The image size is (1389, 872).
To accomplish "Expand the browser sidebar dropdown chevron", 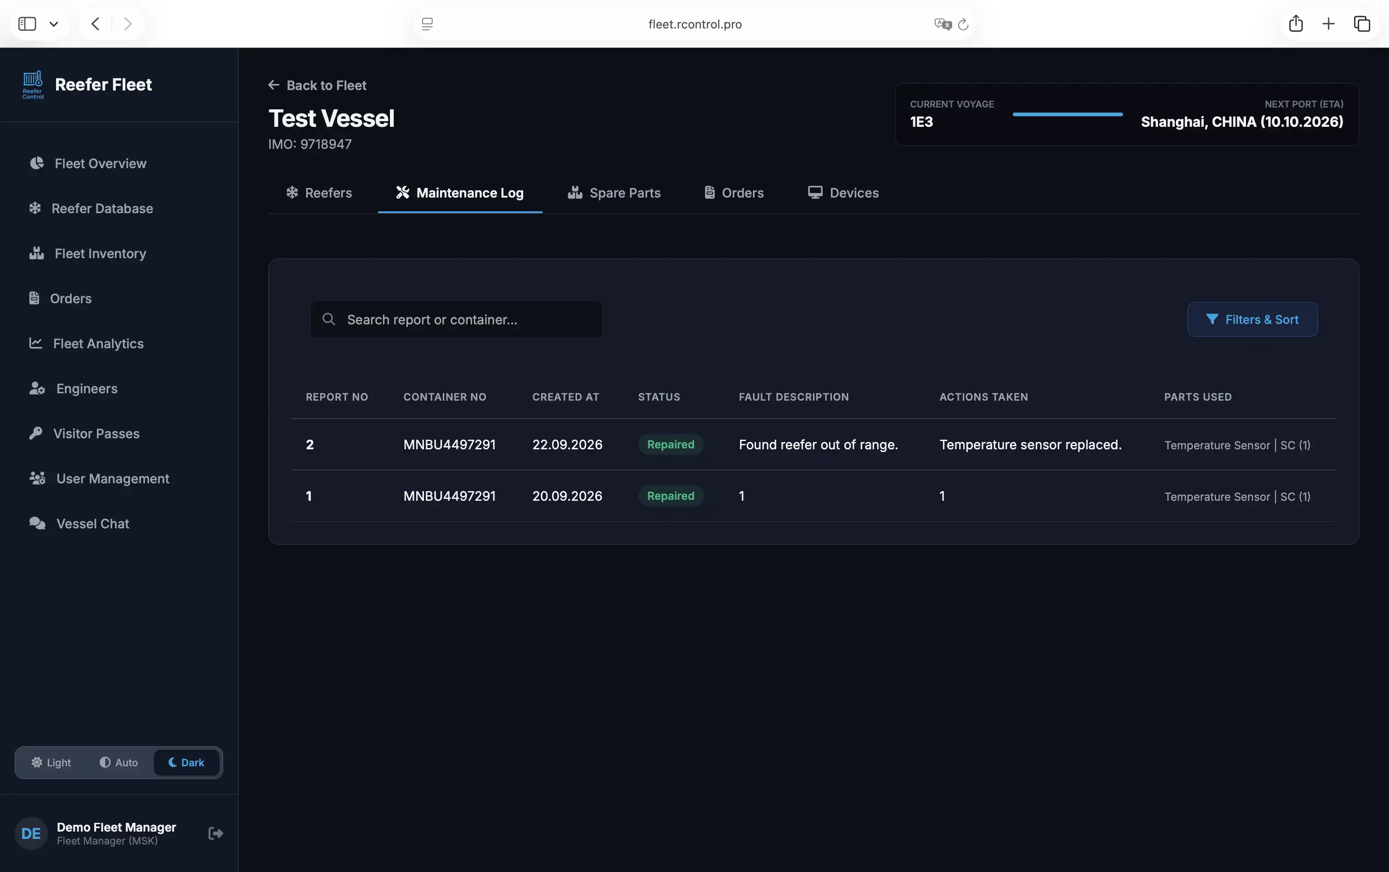I will coord(54,24).
